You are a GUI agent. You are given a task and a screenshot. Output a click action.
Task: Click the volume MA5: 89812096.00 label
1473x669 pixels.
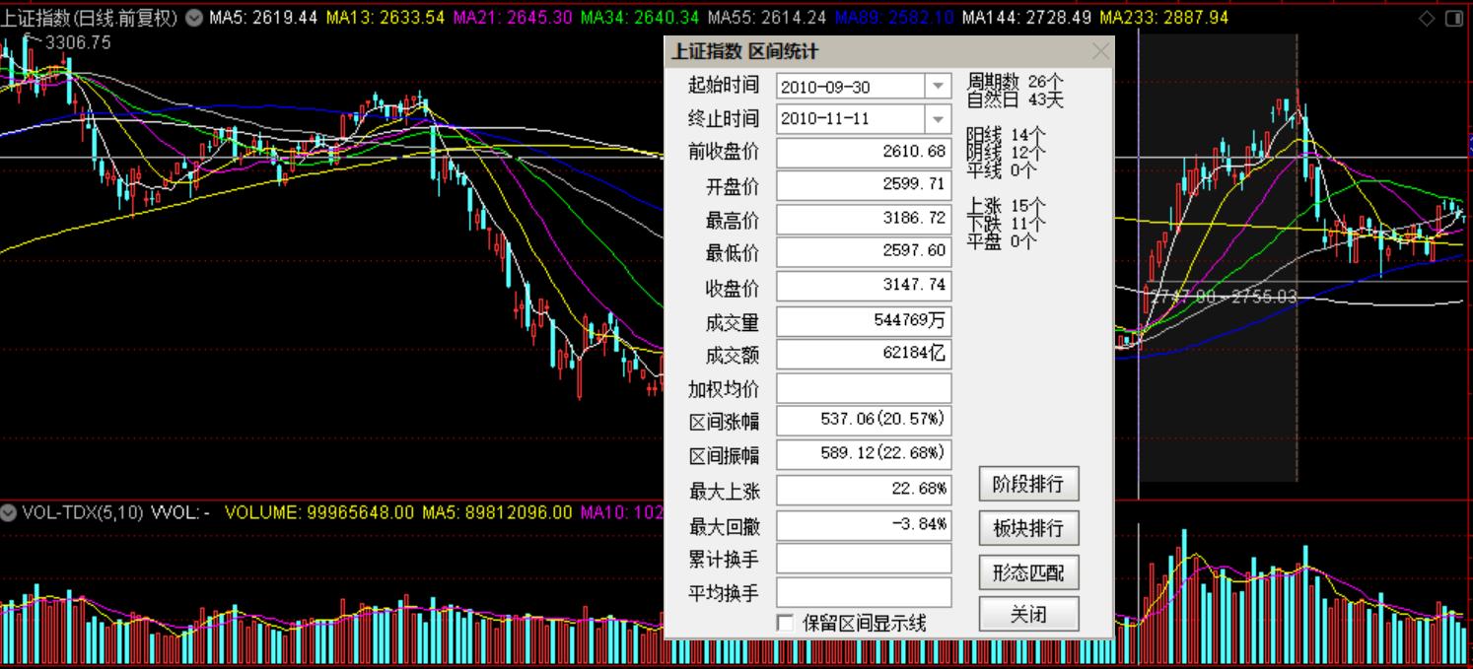(497, 512)
